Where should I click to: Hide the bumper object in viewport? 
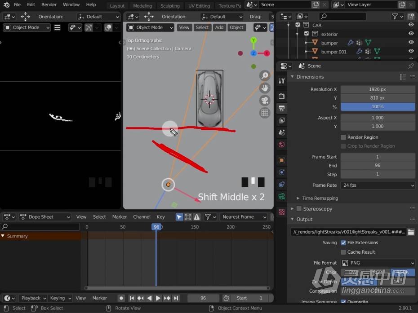click(411, 42)
